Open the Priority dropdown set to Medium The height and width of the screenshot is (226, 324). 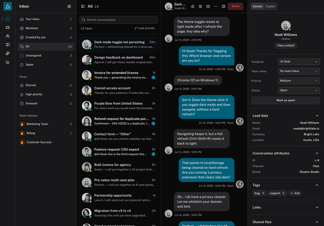(x=299, y=81)
